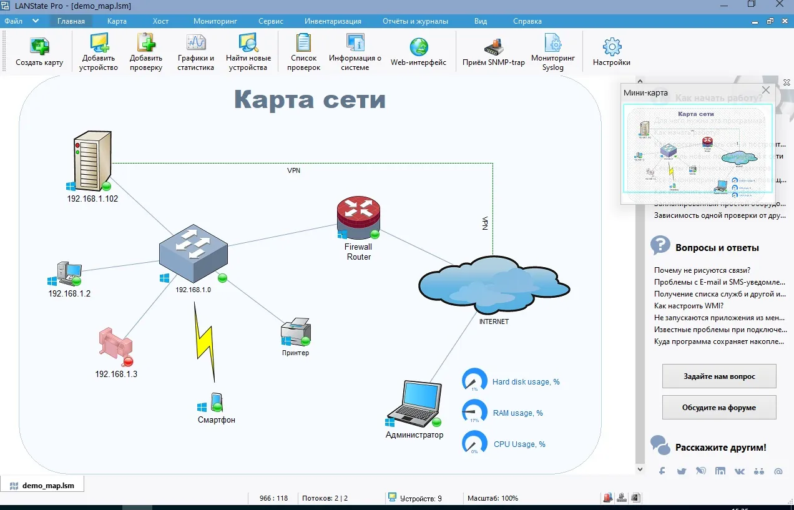Select the pink device 192.168.1.3
This screenshot has width=794, height=510.
pyautogui.click(x=115, y=346)
